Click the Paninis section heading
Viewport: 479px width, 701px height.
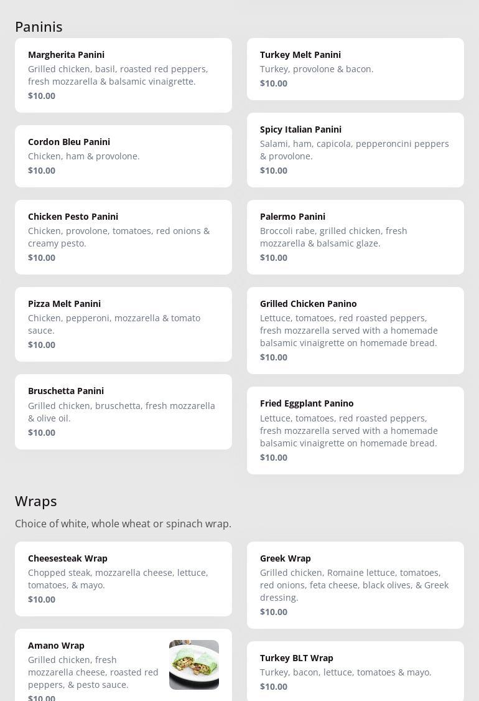39,27
